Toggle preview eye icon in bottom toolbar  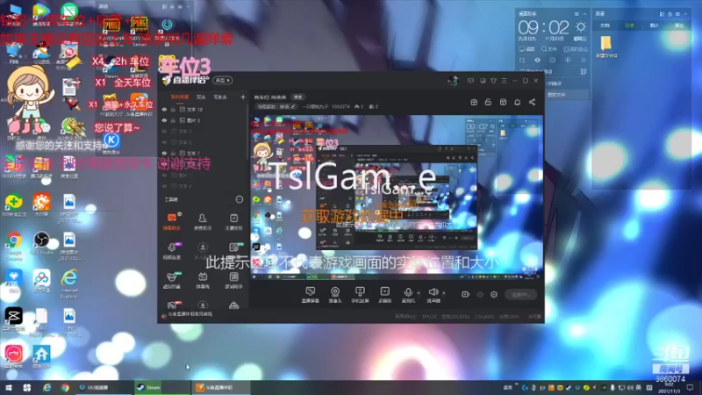480,294
